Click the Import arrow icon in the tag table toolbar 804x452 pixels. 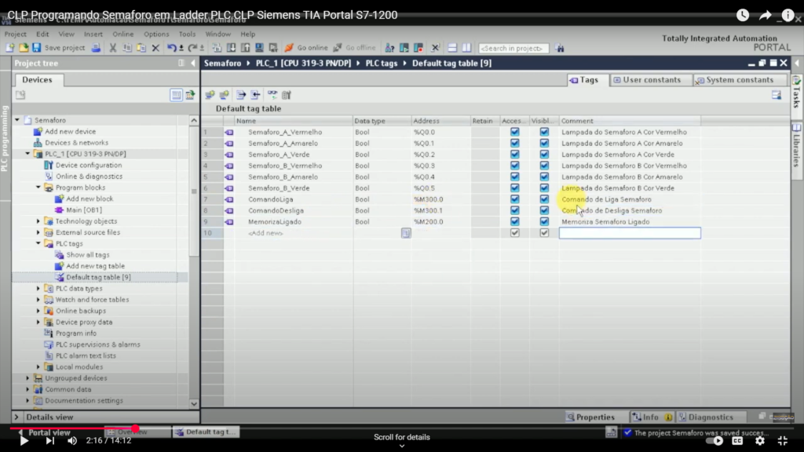[255, 95]
